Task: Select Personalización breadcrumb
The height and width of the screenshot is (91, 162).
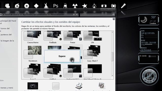Action: (57, 15)
